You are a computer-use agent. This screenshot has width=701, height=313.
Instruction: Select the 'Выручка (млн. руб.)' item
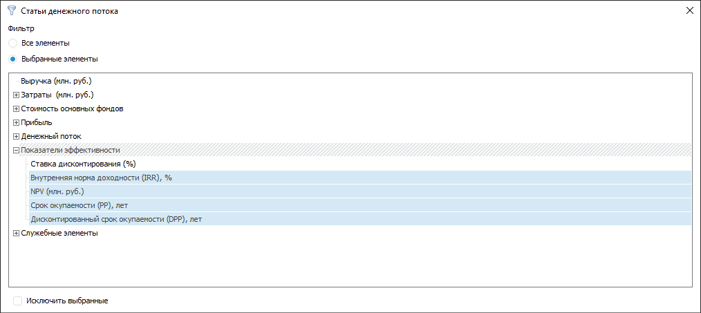tap(56, 81)
